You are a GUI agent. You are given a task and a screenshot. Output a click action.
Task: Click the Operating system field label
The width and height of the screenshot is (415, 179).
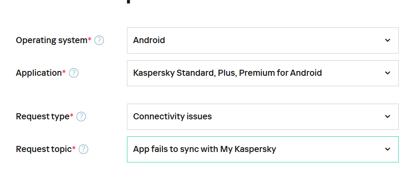[x=51, y=41]
